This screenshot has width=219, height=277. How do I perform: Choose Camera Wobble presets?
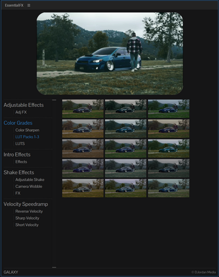click(28, 187)
